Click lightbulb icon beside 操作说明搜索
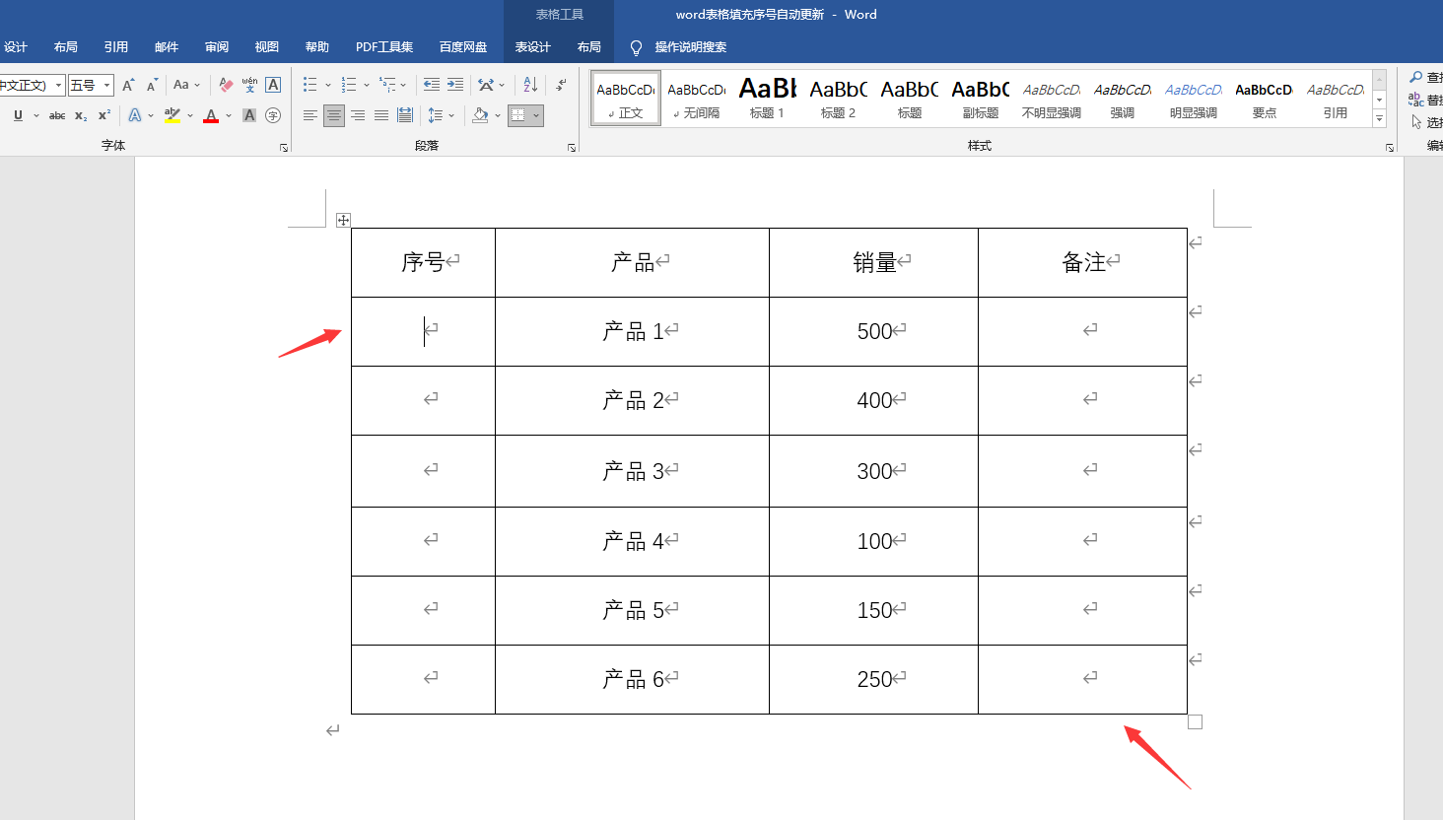The height and width of the screenshot is (820, 1443). (x=637, y=47)
